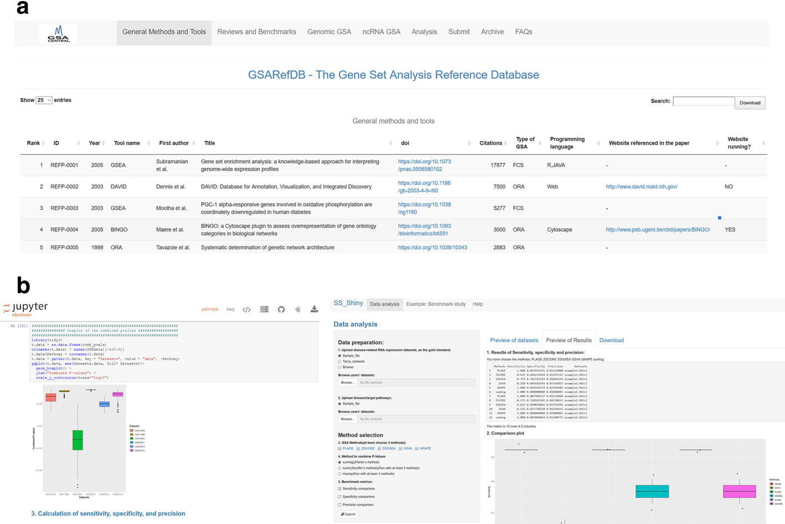Screen dimensions: 785x524
Task: Click the Binder icon in nbviewer
Action: tap(298, 310)
